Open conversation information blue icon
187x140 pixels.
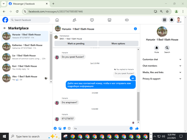coord(135,29)
